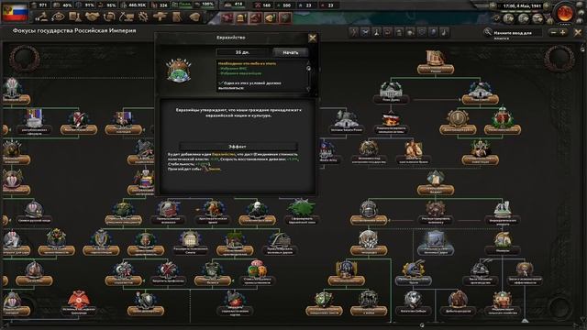Click the convoys value 414
587x330 pixels.
(238, 5)
